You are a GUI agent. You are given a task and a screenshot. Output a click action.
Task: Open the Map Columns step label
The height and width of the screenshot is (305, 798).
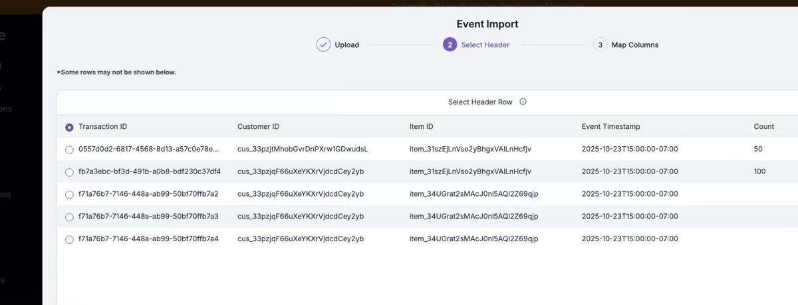[634, 45]
